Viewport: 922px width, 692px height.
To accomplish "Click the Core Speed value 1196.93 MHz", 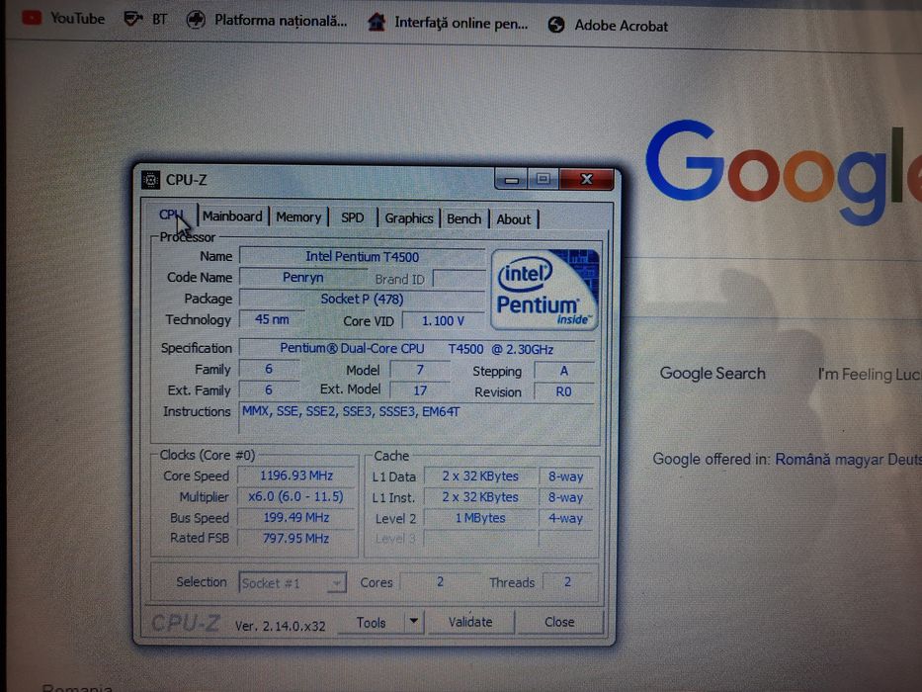I will click(296, 476).
